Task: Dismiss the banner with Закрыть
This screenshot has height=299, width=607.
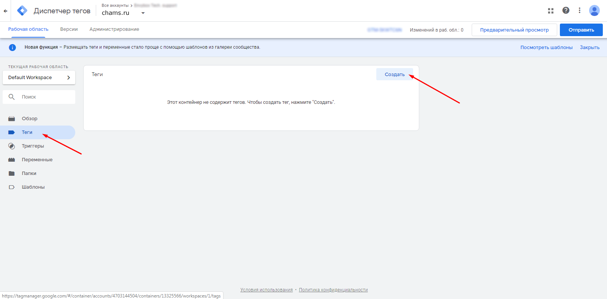Action: 590,48
